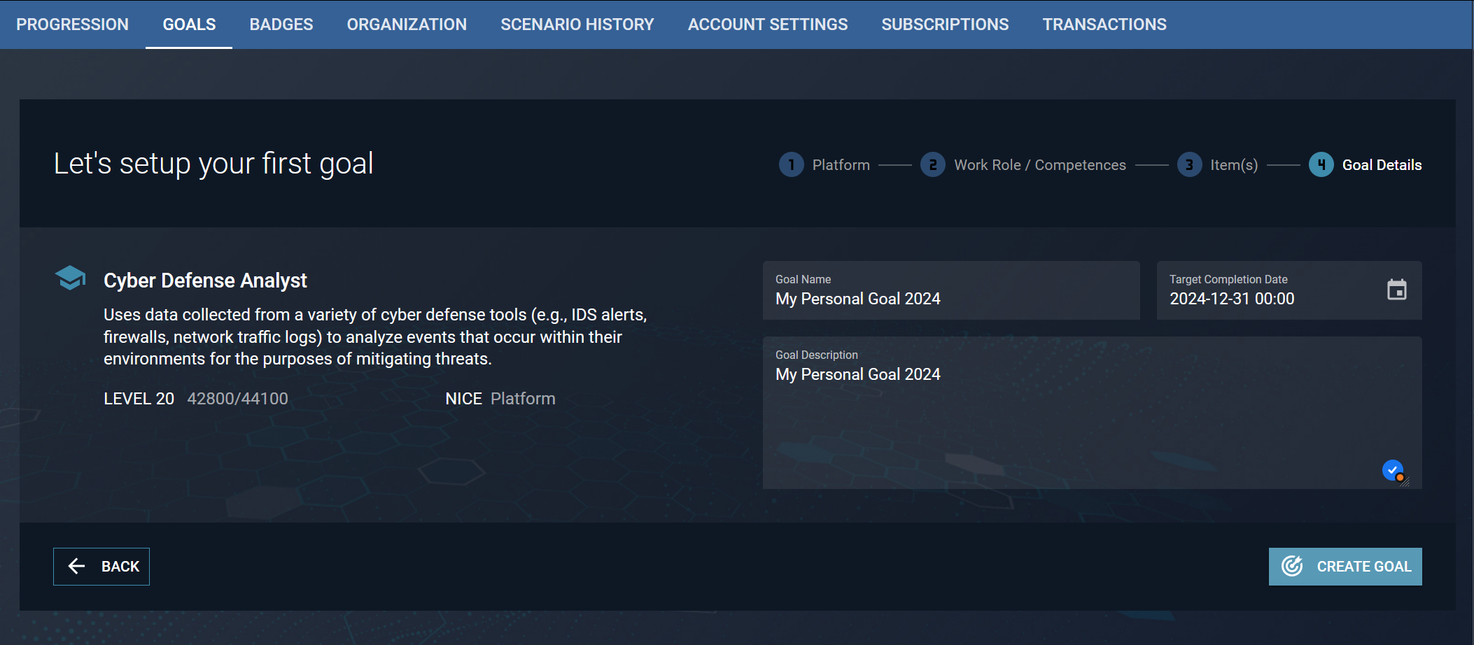Open the Transactions tab
The height and width of the screenshot is (645, 1474).
click(1104, 24)
